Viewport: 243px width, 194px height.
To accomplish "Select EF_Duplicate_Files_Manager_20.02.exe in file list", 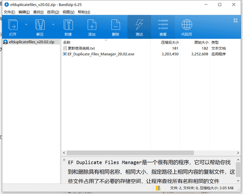I will (101, 54).
